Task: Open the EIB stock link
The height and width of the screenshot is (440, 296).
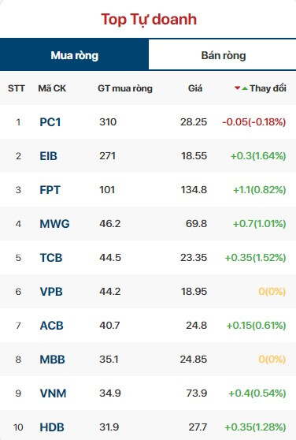Action: point(49,156)
